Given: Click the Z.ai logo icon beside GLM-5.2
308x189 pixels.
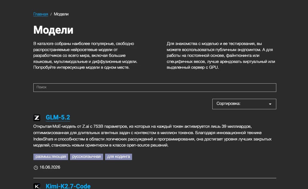Looking at the screenshot, I should (37, 118).
